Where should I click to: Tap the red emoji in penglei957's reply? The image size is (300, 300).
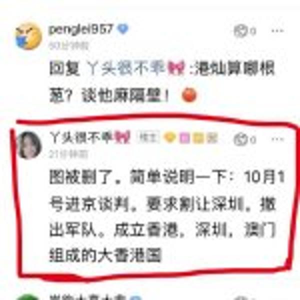(189, 95)
